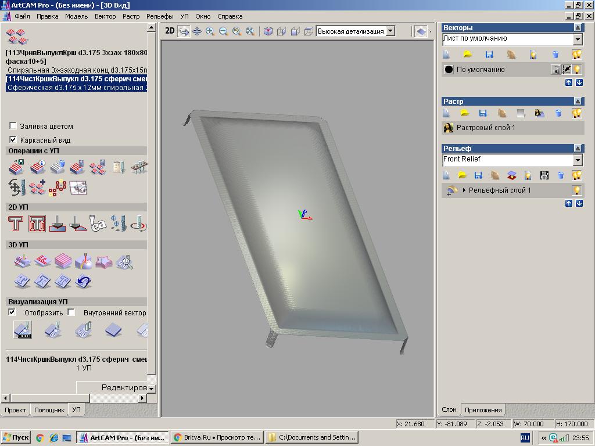
Task: Enable the Заливка цветом checkbox
Action: [x=13, y=126]
